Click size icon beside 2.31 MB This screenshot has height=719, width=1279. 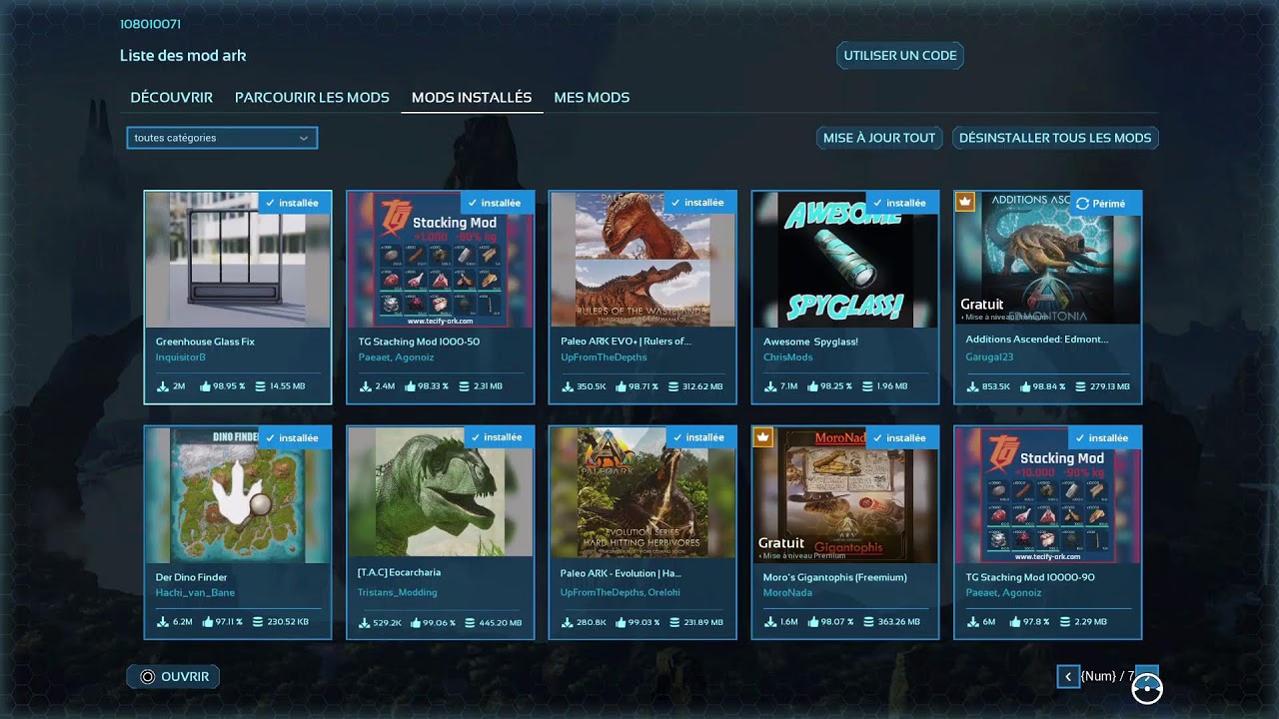[x=464, y=386]
